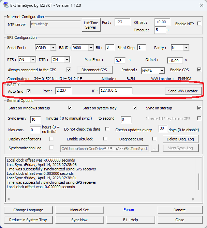
Task: Click the WW Locator value PM54SA
Action: click(x=185, y=79)
